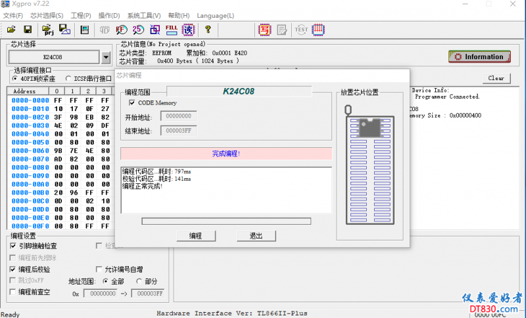Click the Information button
The image size is (526, 318).
[x=479, y=57]
